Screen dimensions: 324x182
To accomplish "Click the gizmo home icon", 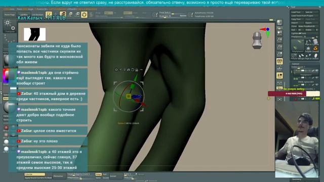I will click(x=129, y=70).
